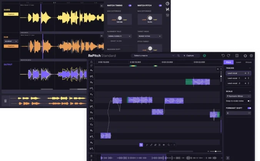Toggle Formant Shift switch
This screenshot has height=161, width=260.
pyautogui.click(x=249, y=108)
